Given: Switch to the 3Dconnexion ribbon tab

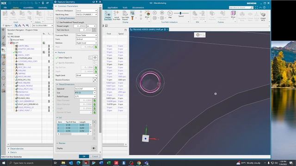Looking at the screenshot, I should pos(138,7).
